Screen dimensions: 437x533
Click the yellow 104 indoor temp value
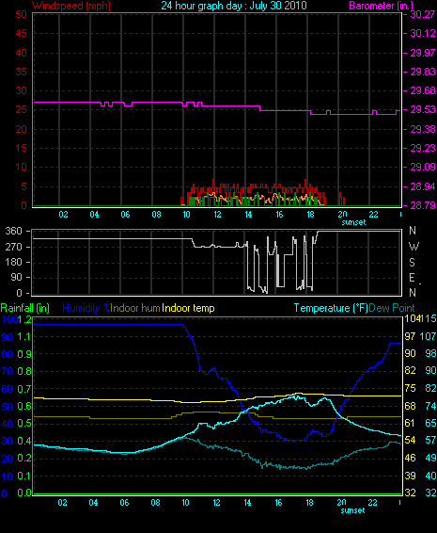(x=413, y=319)
